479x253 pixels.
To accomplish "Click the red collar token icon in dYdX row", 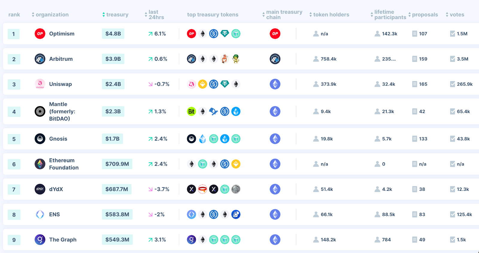I will point(202,189).
